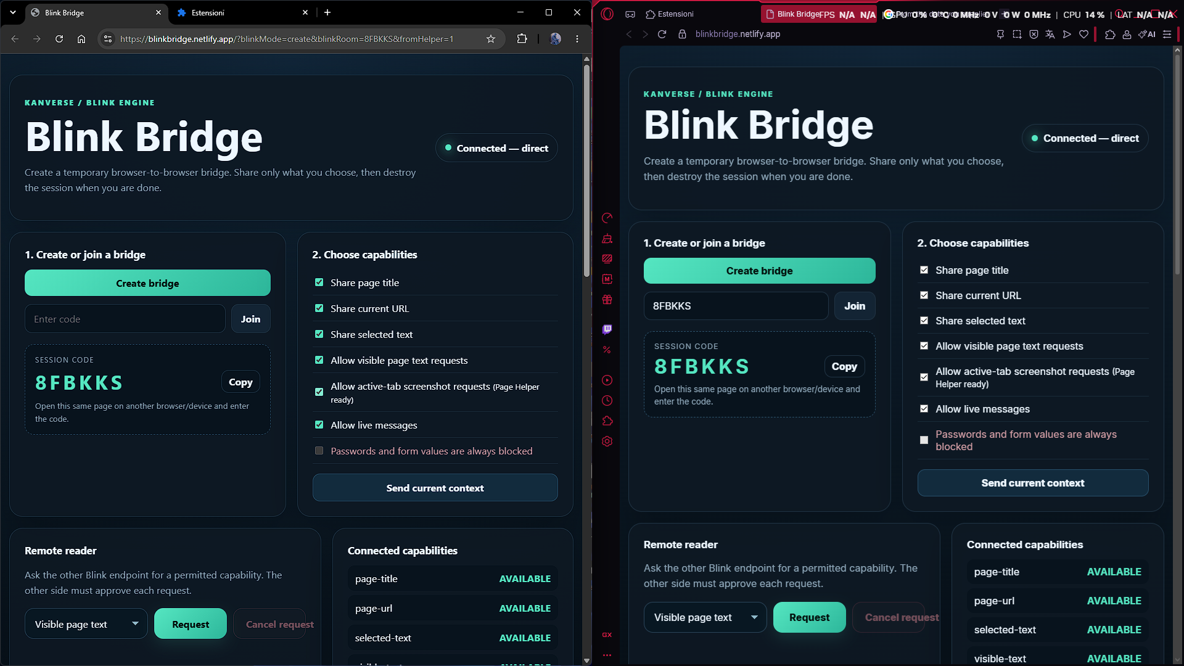Click Join button in Chrome window
Viewport: 1184px width, 666px height.
(x=250, y=319)
